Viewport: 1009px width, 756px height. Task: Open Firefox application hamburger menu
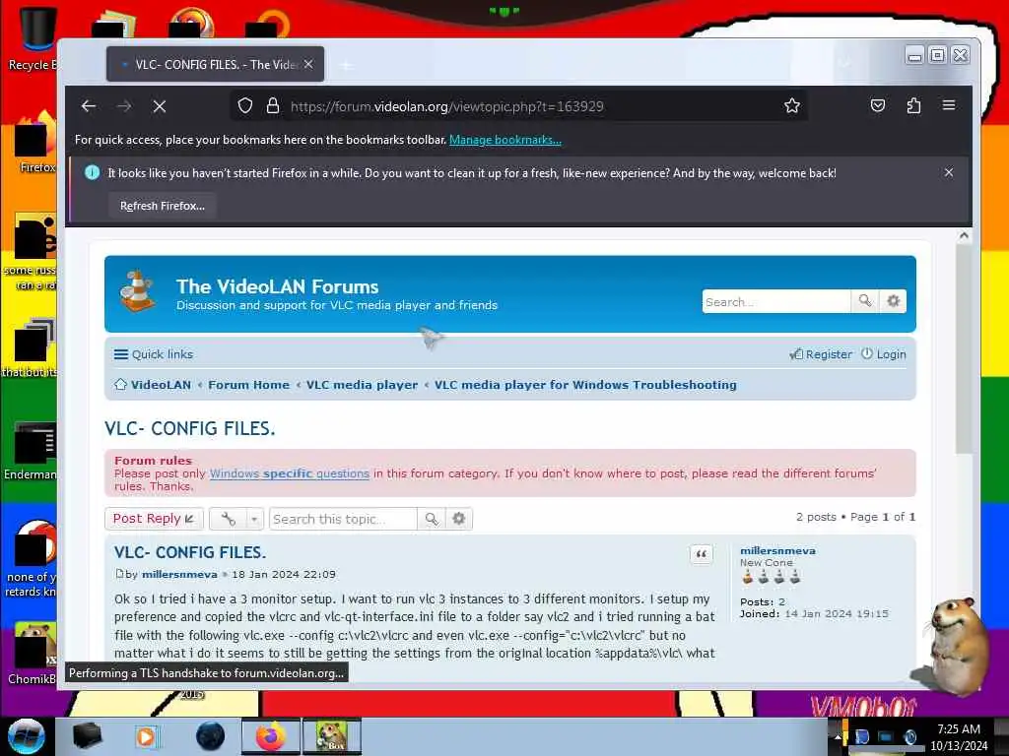(949, 105)
